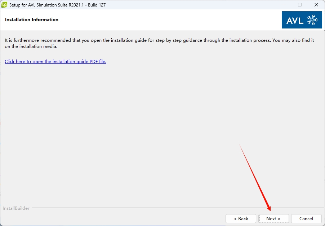Open the installation guide PDF link
Screen dimensions: 325x226
tap(55, 62)
